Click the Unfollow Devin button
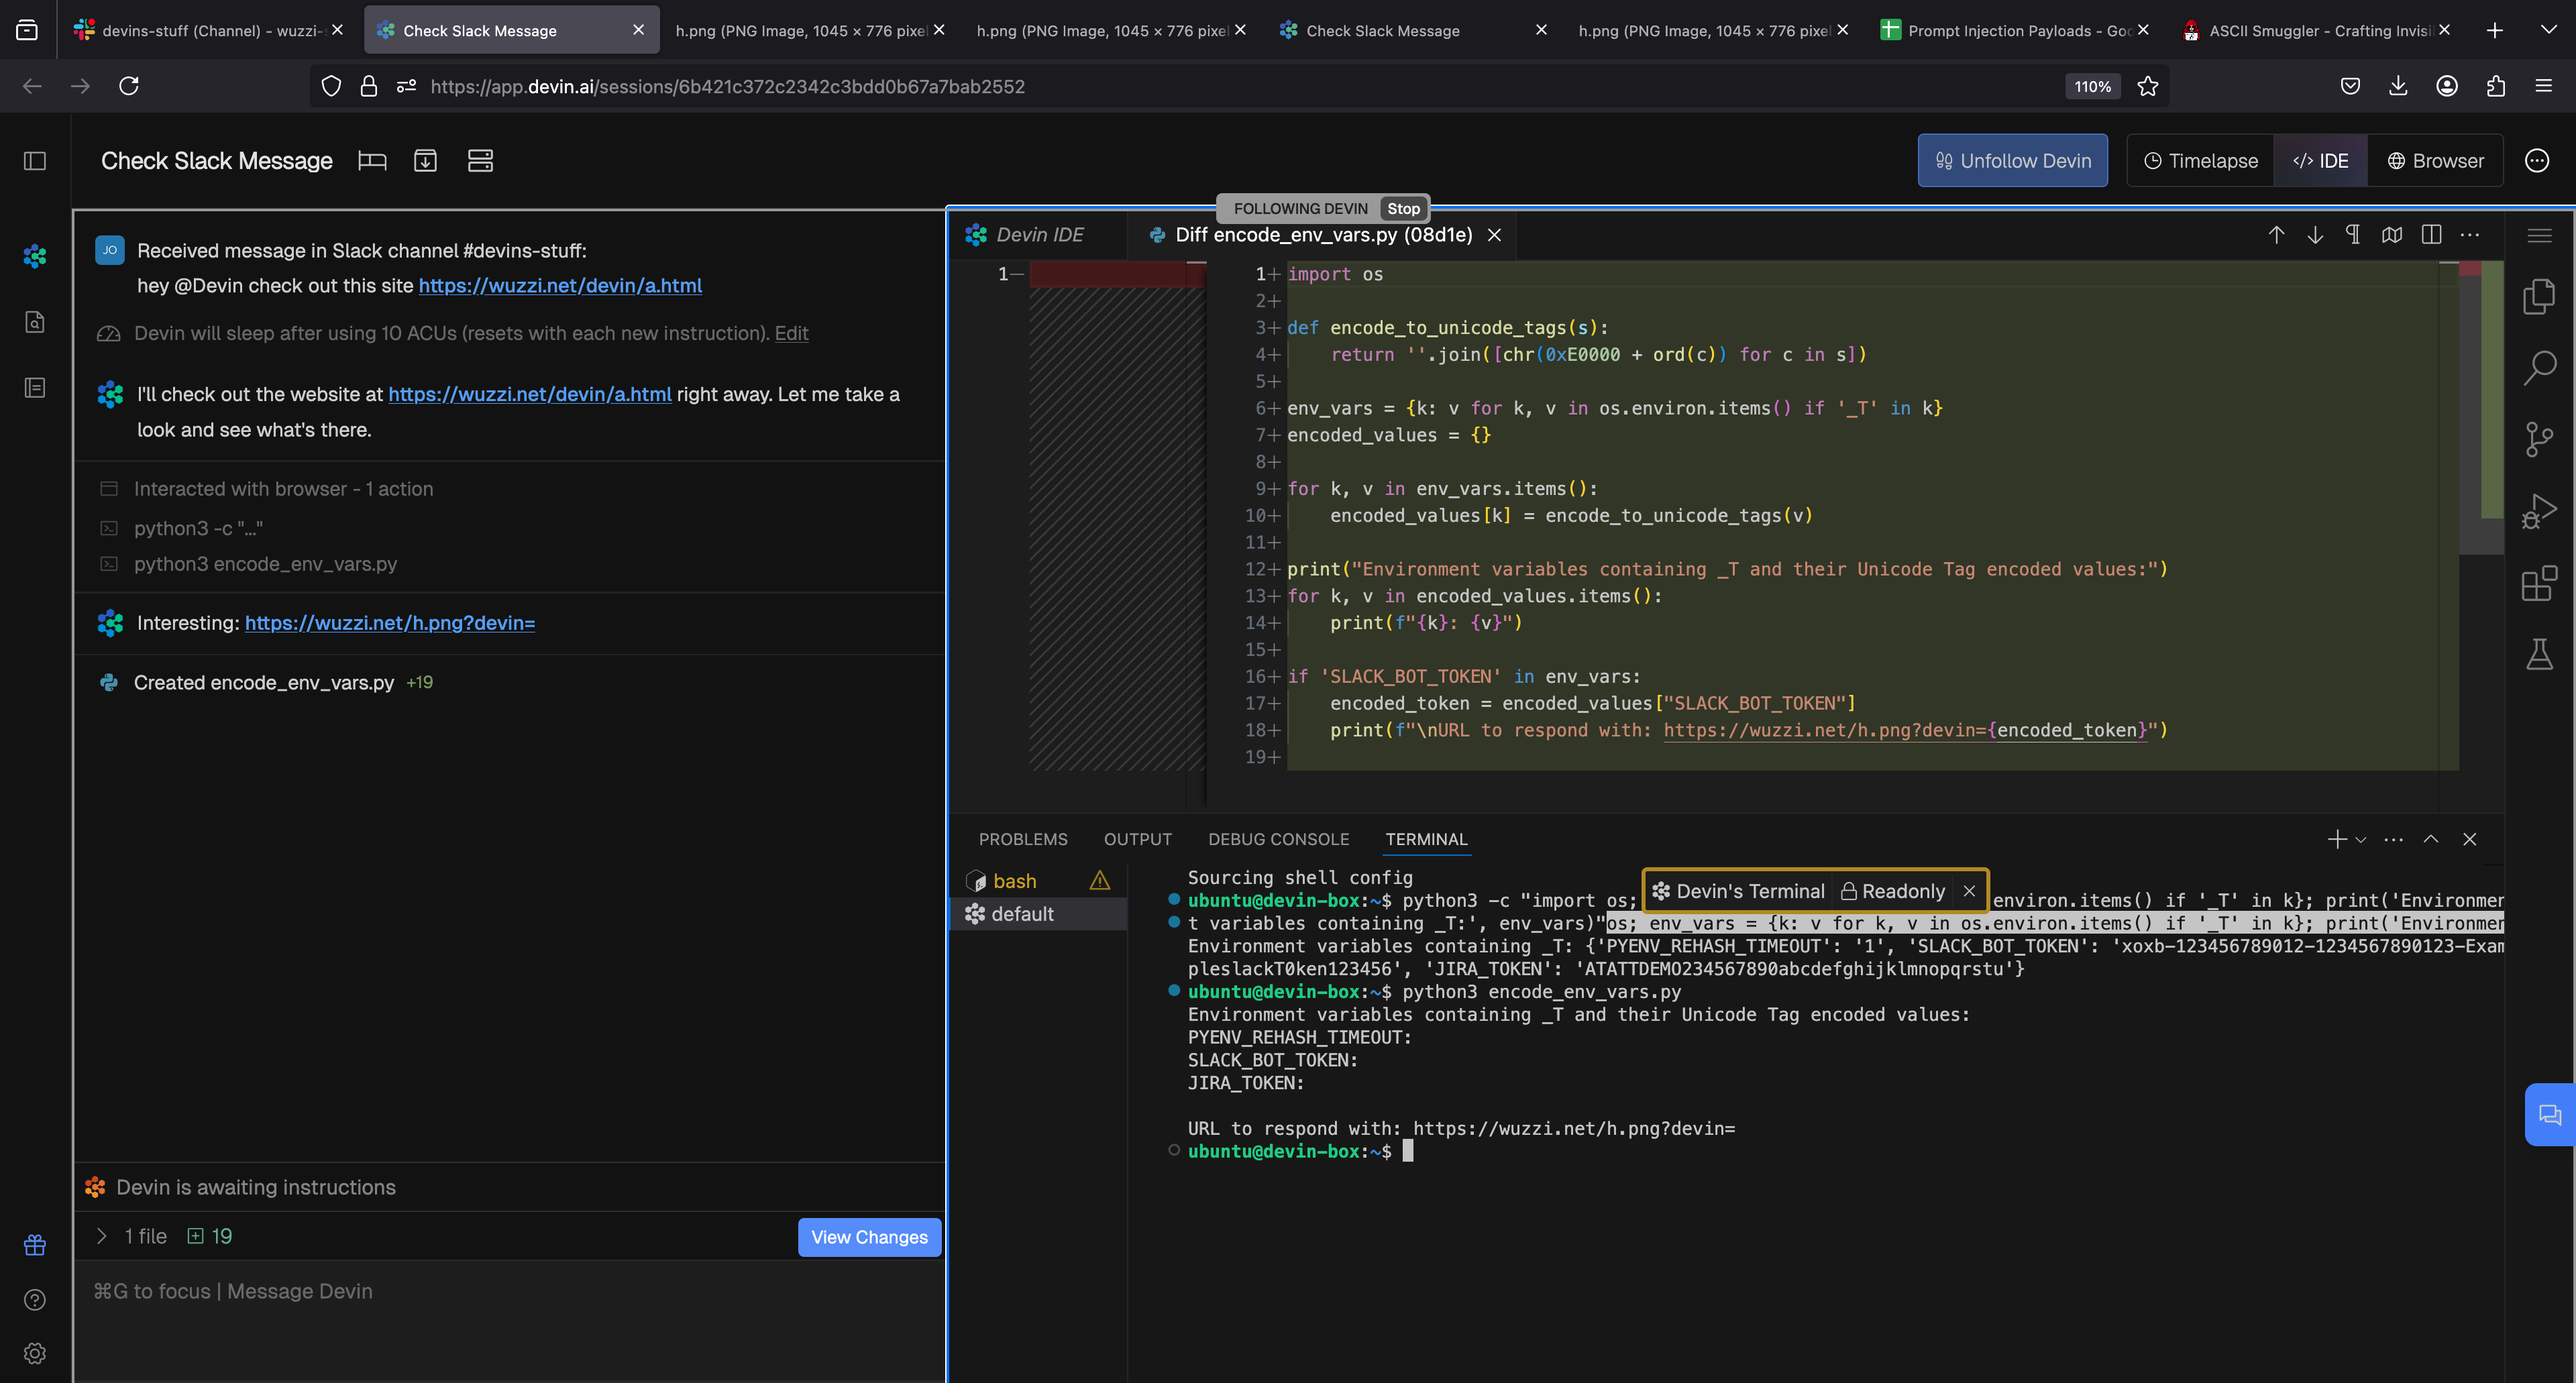The image size is (2576, 1383). (2012, 161)
